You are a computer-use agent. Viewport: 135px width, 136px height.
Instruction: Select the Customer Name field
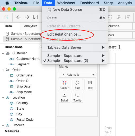coord(28,59)
